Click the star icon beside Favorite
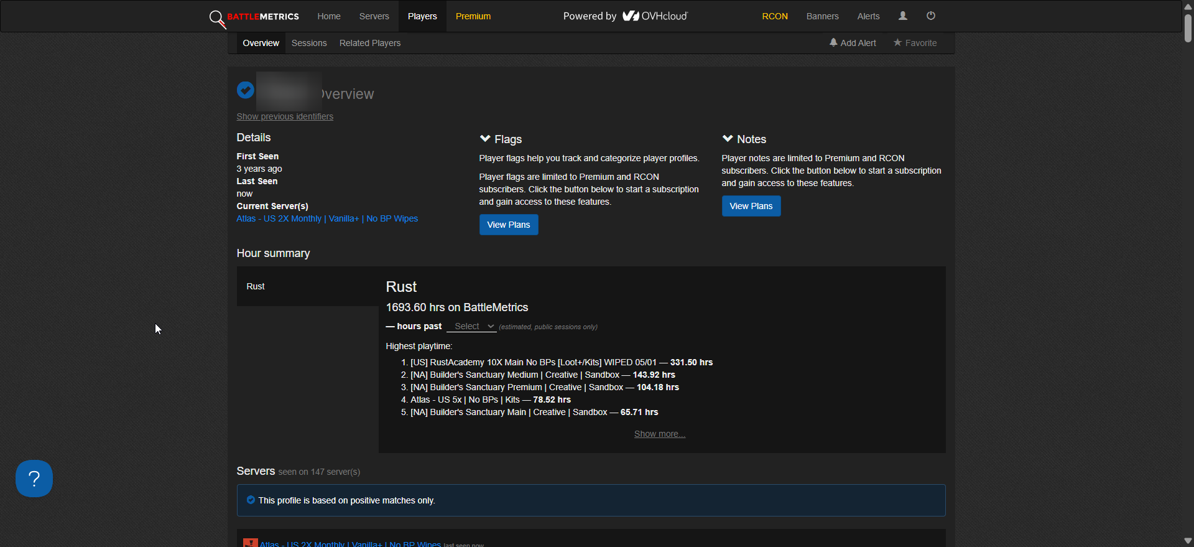 tap(897, 42)
